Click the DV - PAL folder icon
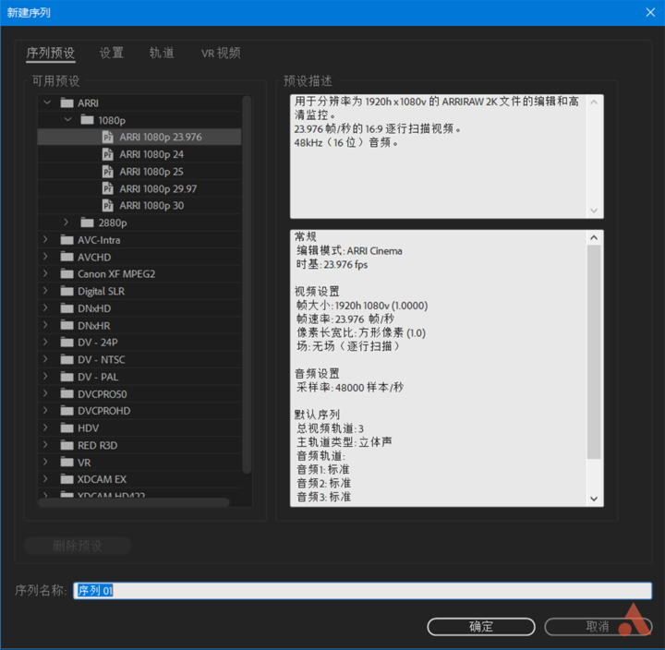This screenshot has width=665, height=650. click(67, 377)
